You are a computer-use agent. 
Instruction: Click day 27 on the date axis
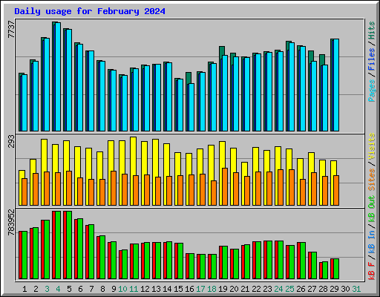point(312,289)
